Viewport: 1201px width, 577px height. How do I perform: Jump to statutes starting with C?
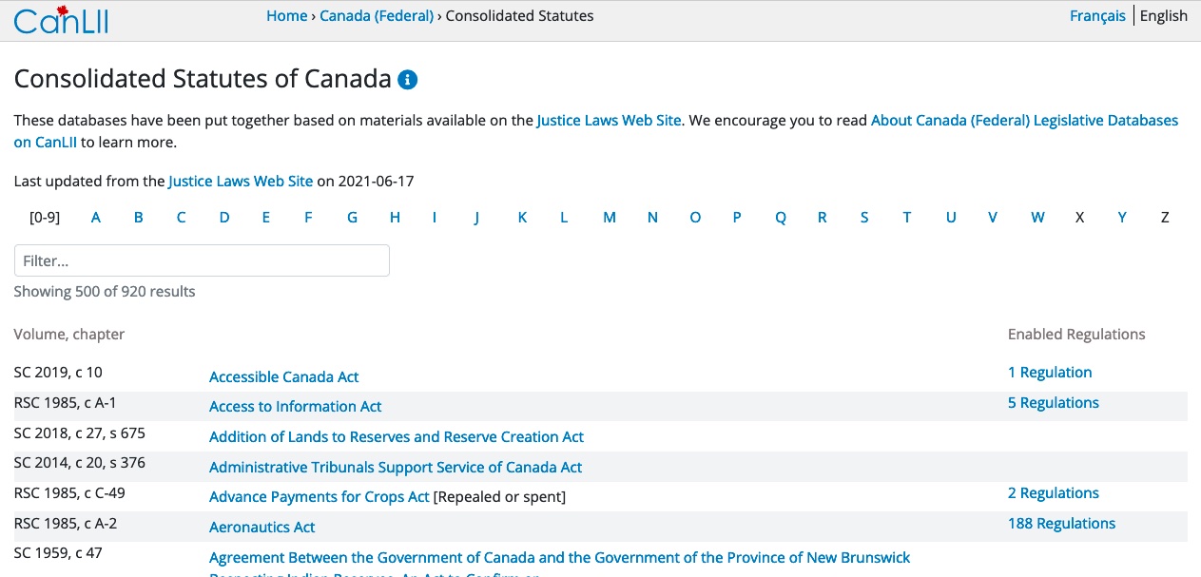[x=181, y=218]
